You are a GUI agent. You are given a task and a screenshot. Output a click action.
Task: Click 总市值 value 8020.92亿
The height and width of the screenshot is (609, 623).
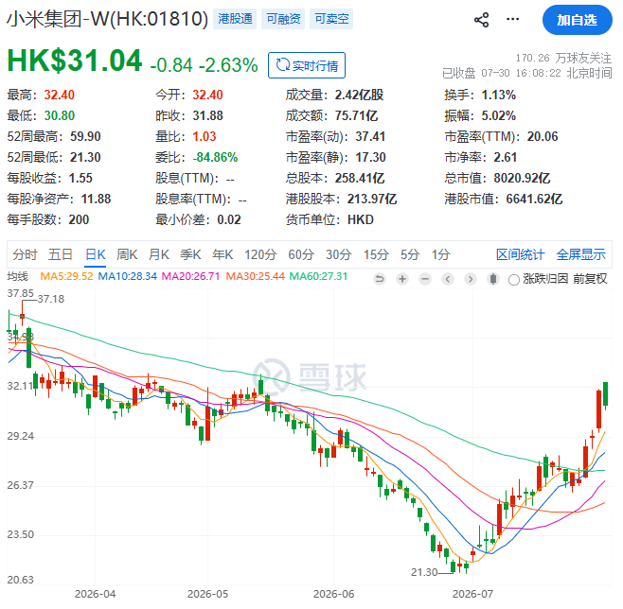click(x=522, y=178)
